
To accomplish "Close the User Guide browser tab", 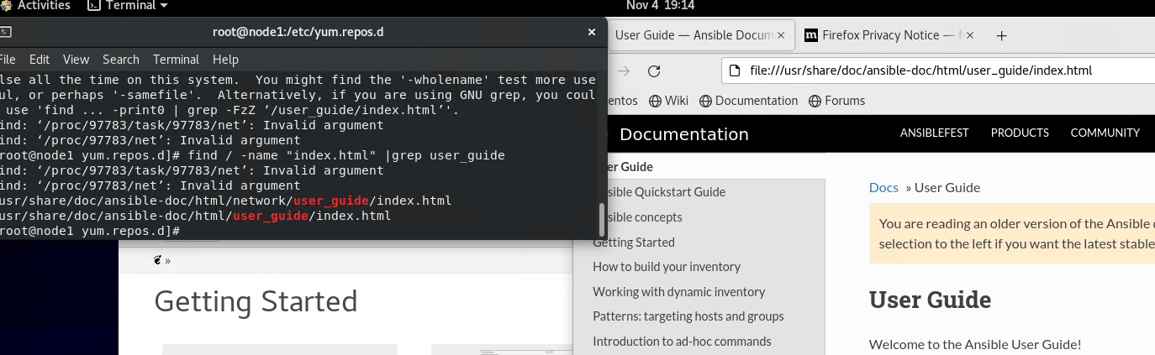I will click(782, 35).
